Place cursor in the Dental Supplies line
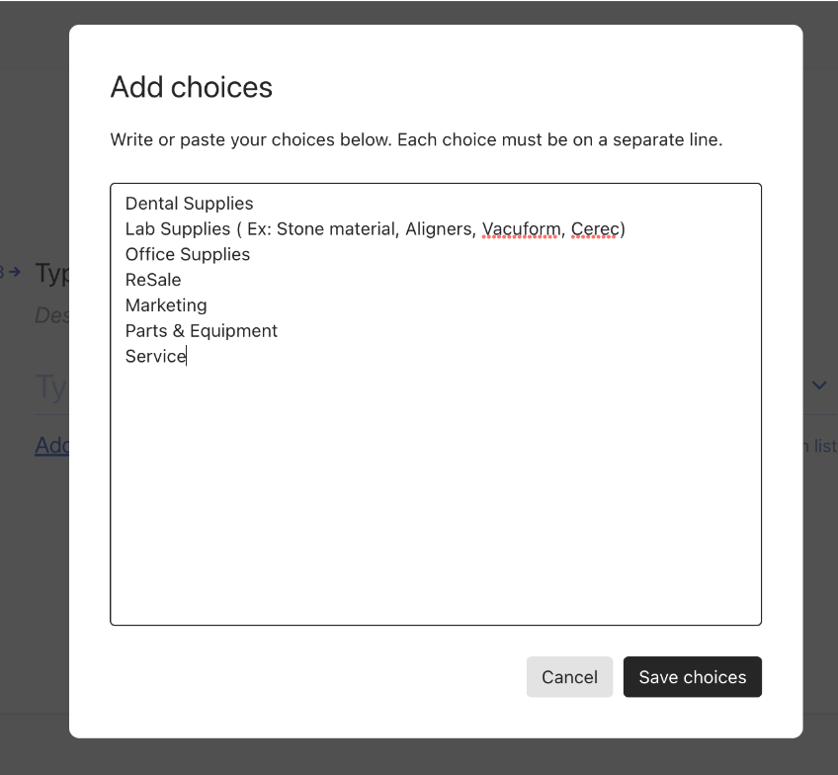This screenshot has height=775, width=838. [189, 204]
